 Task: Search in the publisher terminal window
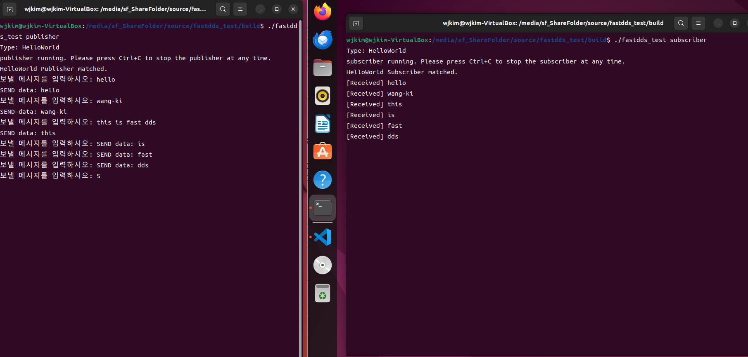click(x=223, y=9)
